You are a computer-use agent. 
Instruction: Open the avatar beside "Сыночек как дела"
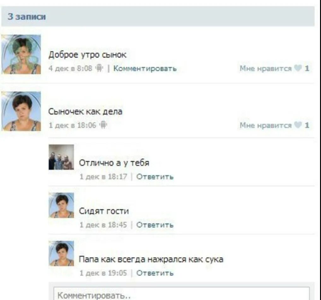21,111
